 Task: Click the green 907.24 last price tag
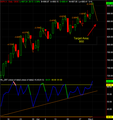[110, 3]
